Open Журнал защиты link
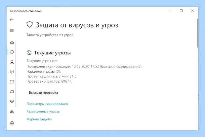Viewport: 205px width, 137px height. coord(39,119)
